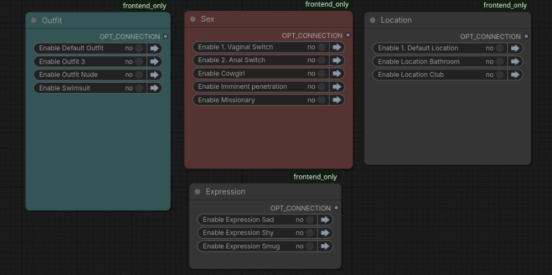Viewport: 552px width, 275px height.
Task: Jump to Expression Shy group with arrow
Action: 325,233
